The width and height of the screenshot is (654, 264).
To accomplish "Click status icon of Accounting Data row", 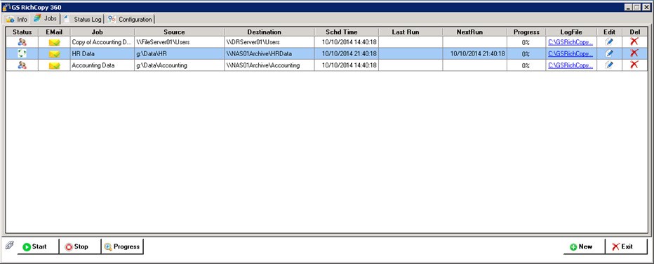I will pyautogui.click(x=22, y=65).
